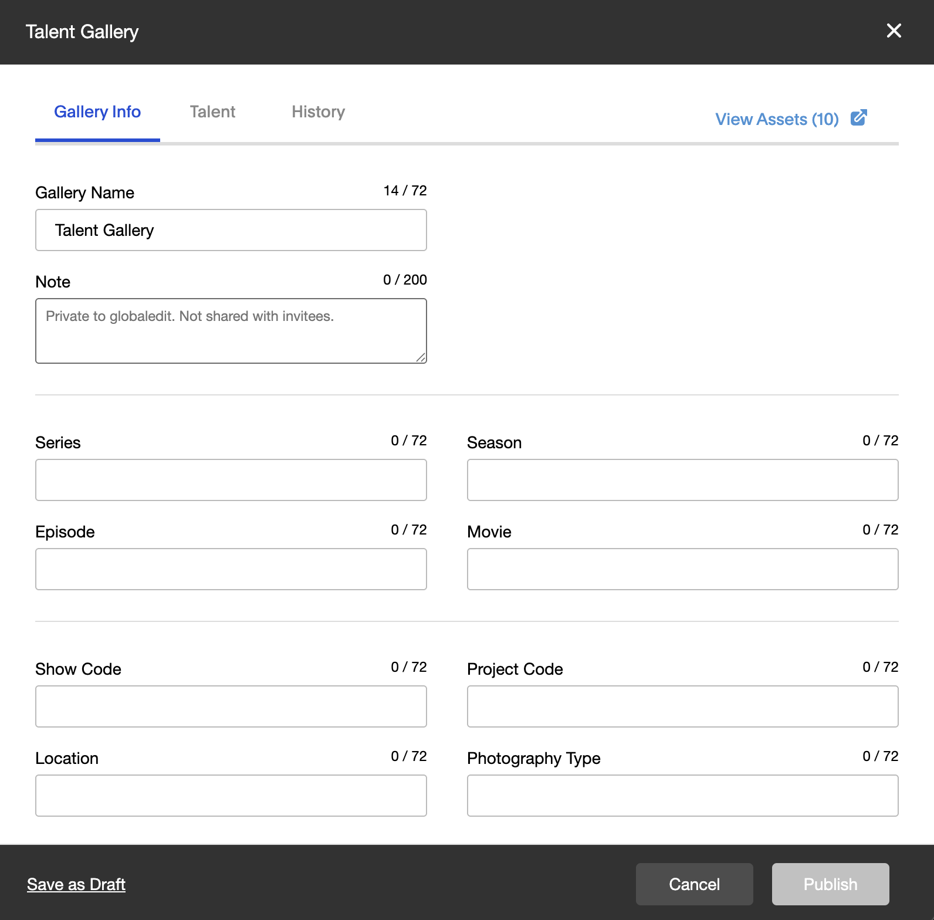Open the View Assets (10) link
934x920 pixels.
(x=777, y=119)
